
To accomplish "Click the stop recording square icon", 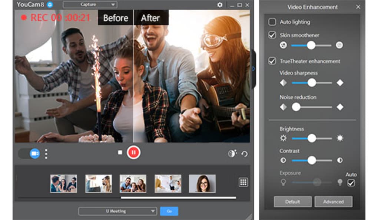I will [120, 152].
